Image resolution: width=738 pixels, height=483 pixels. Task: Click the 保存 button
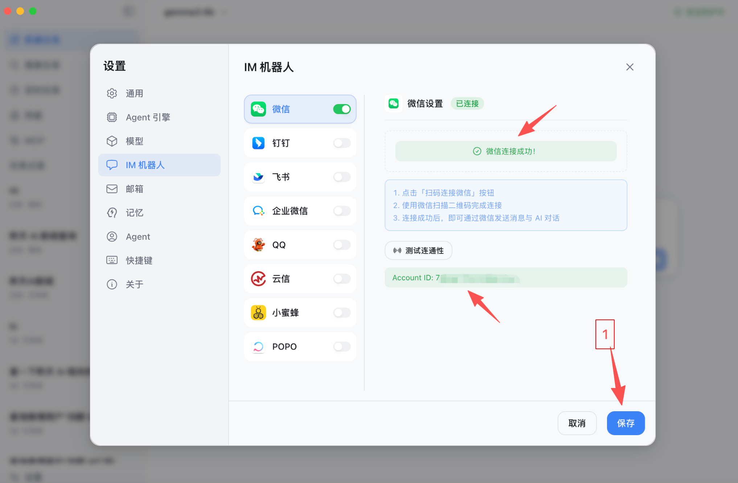tap(626, 423)
